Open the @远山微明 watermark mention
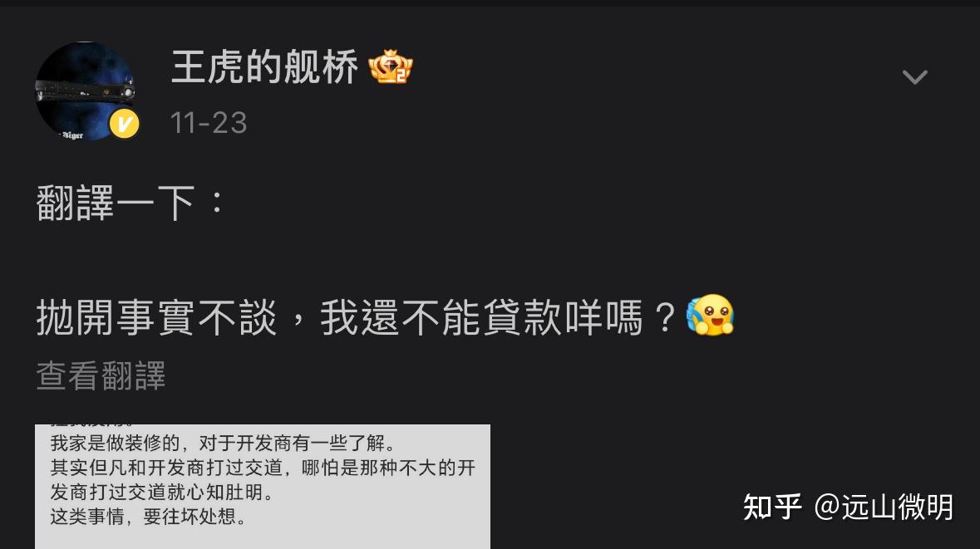This screenshot has height=549, width=980. point(884,507)
